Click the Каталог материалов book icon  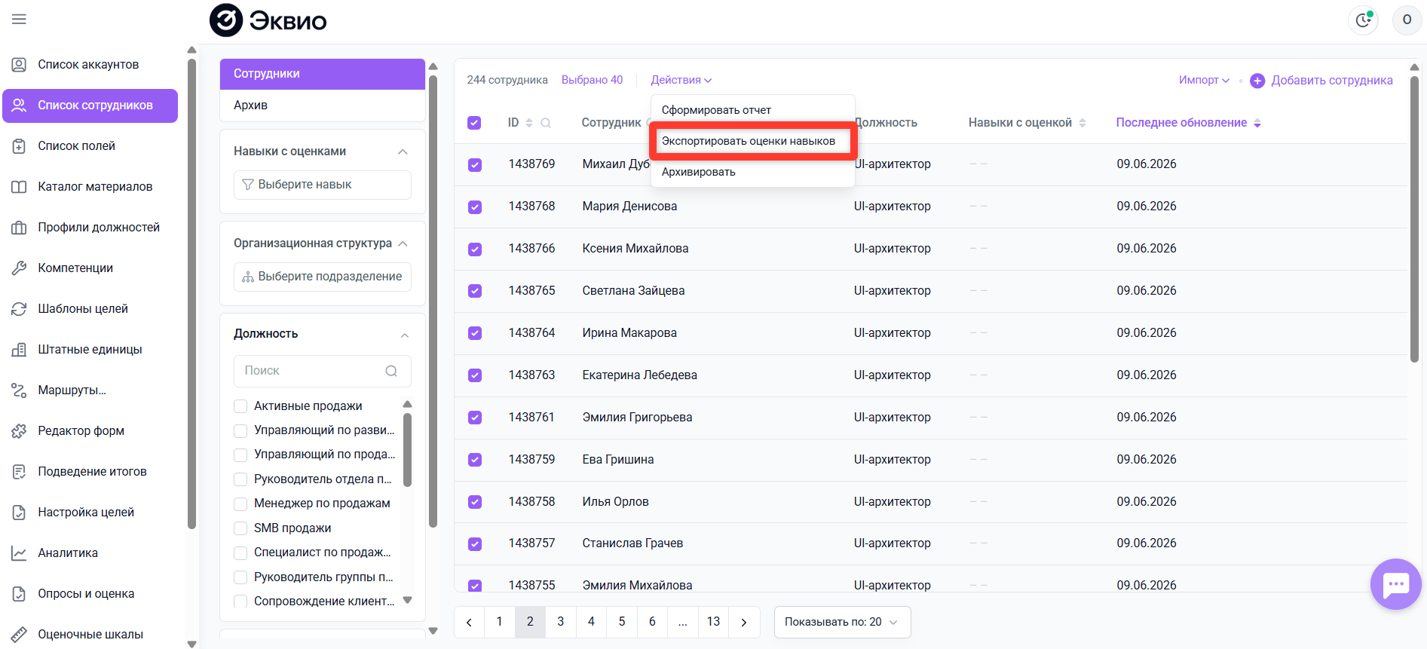click(x=19, y=187)
